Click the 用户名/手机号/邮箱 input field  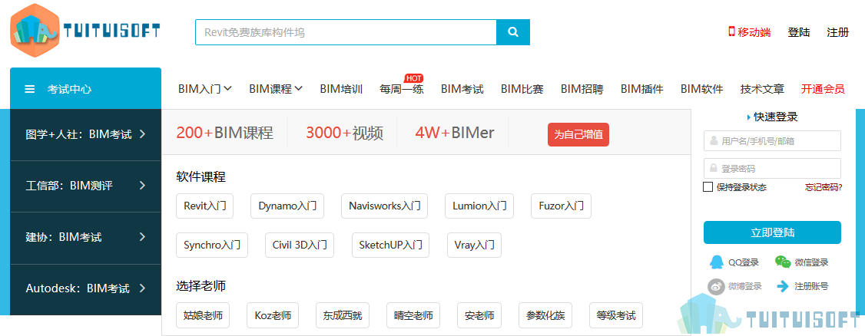coord(772,140)
